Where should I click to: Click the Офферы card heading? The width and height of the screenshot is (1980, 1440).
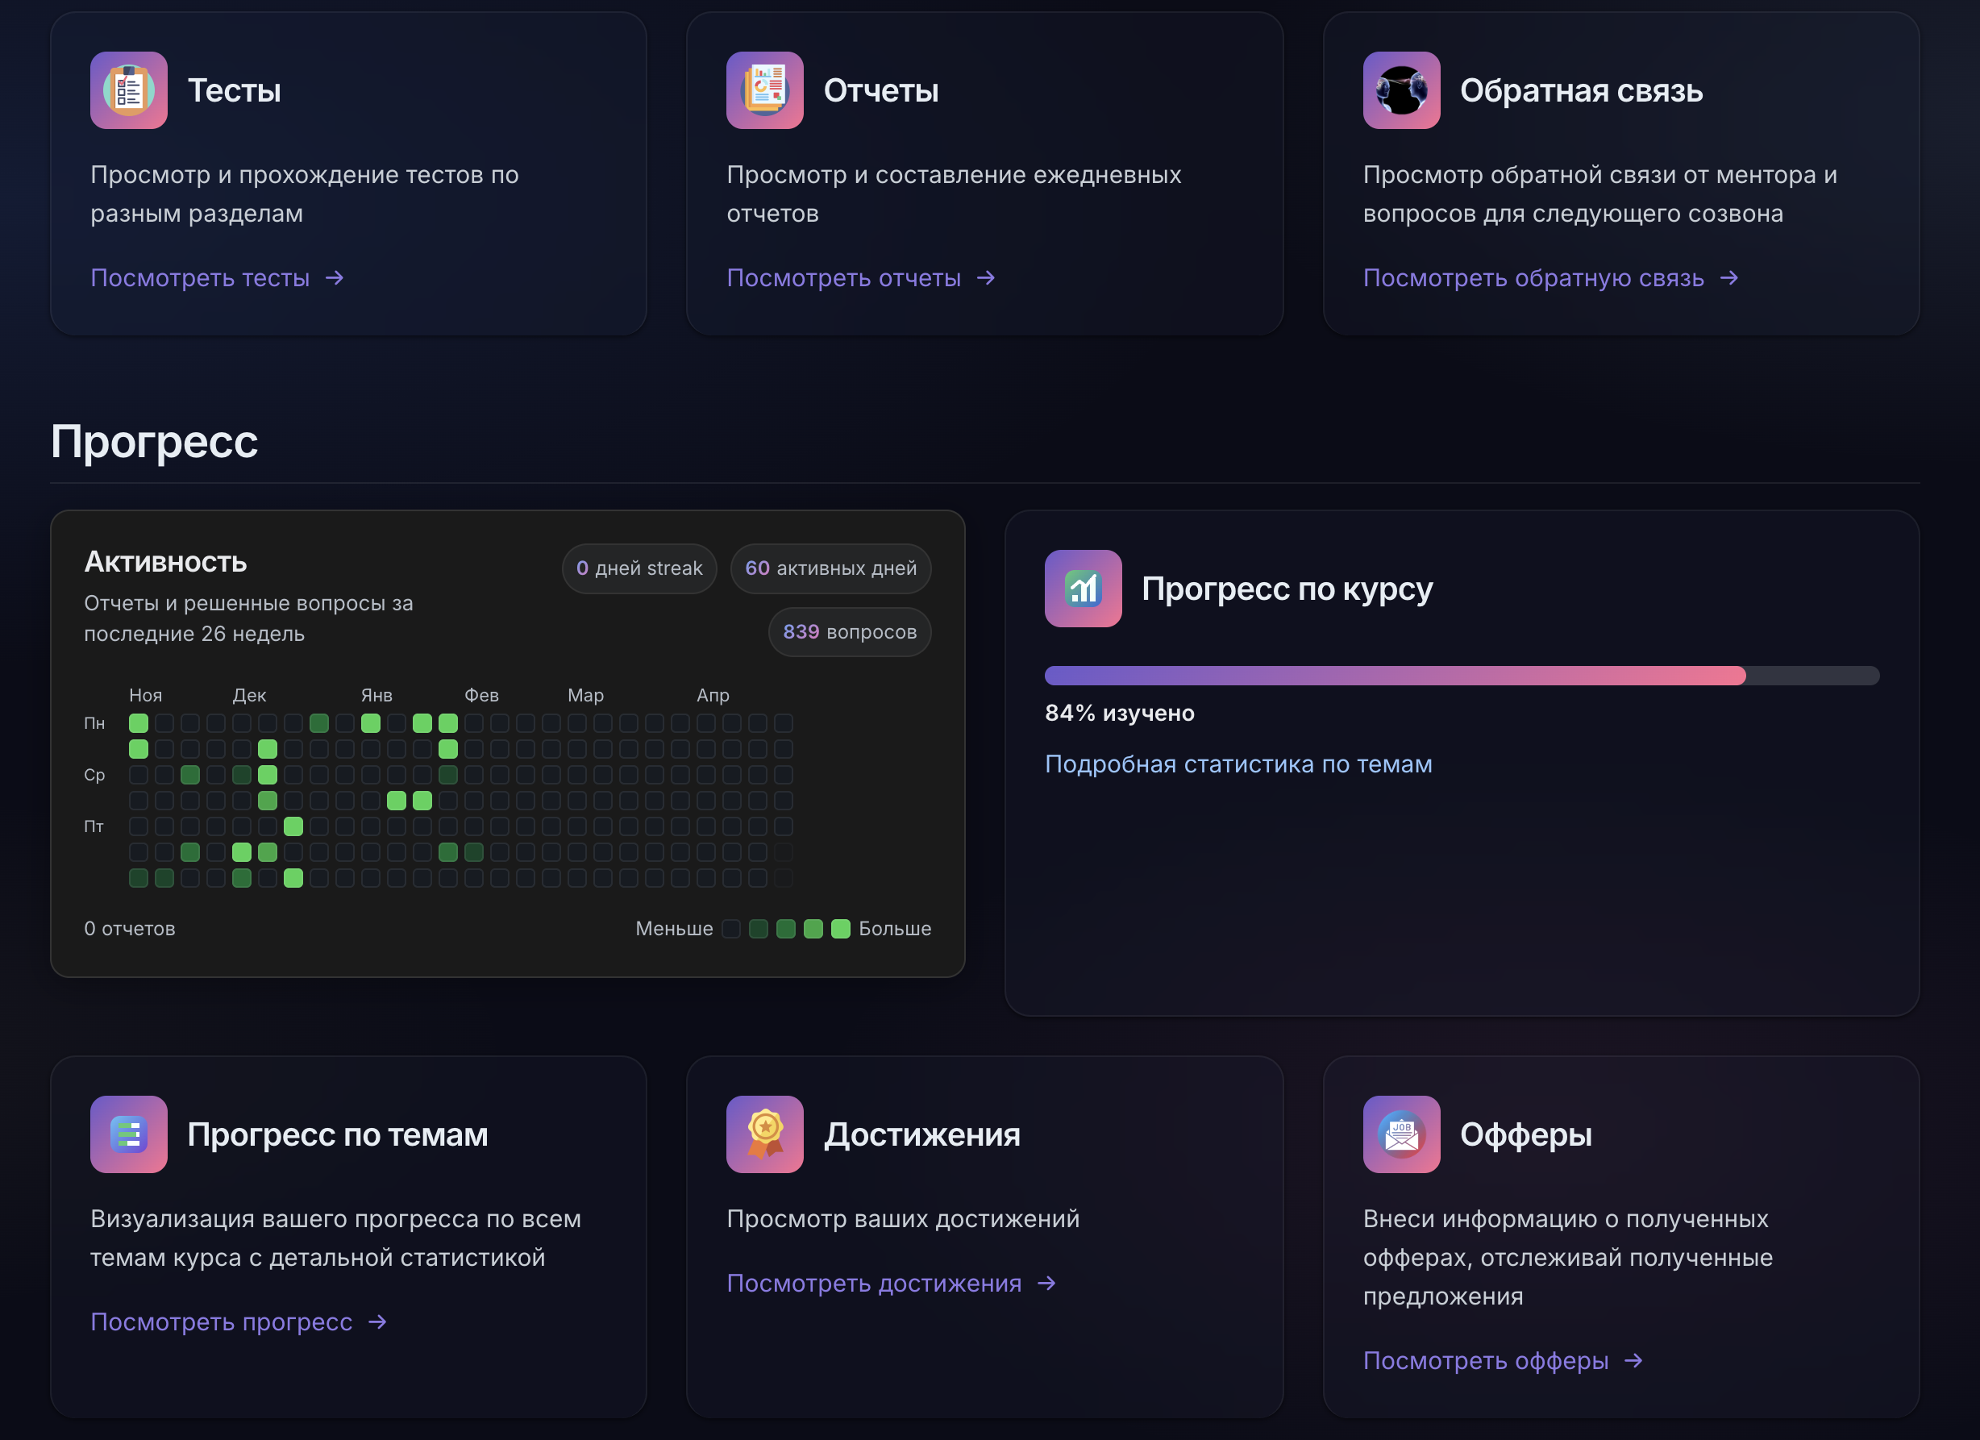pos(1525,1135)
